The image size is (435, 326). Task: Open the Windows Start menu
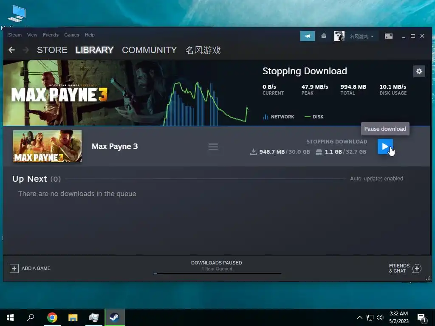click(x=10, y=318)
